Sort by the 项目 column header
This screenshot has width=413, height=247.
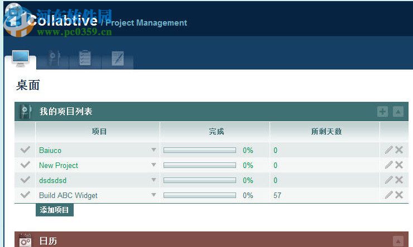point(99,131)
